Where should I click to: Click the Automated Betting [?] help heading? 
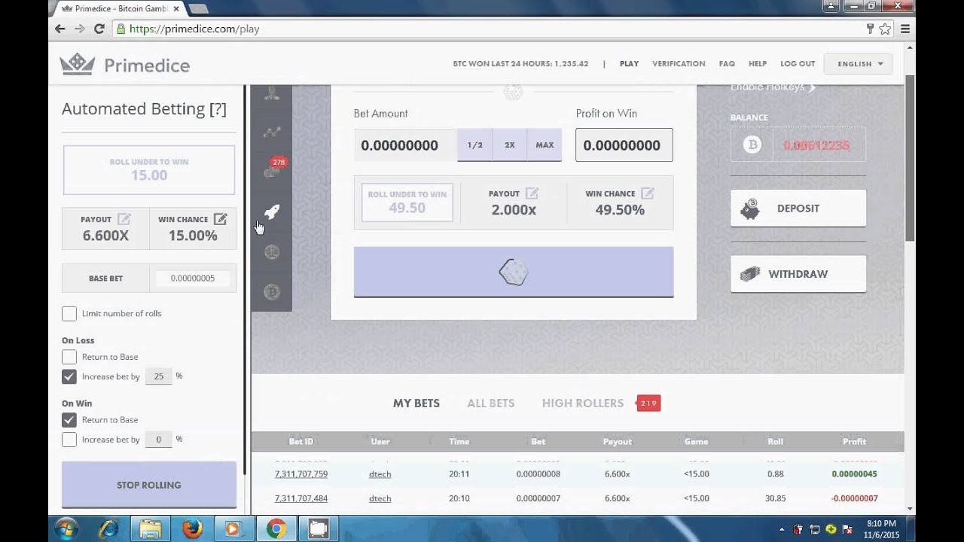pyautogui.click(x=144, y=109)
